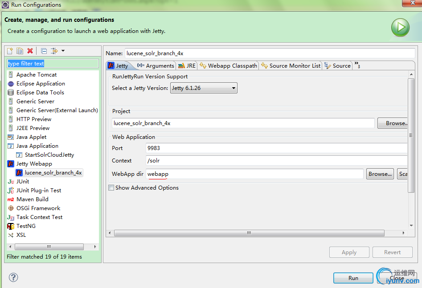Open the Arguments tab
The image size is (422, 288).
(156, 65)
